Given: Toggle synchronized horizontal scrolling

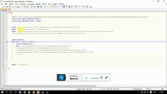Looking at the screenshot, I should (54, 7).
